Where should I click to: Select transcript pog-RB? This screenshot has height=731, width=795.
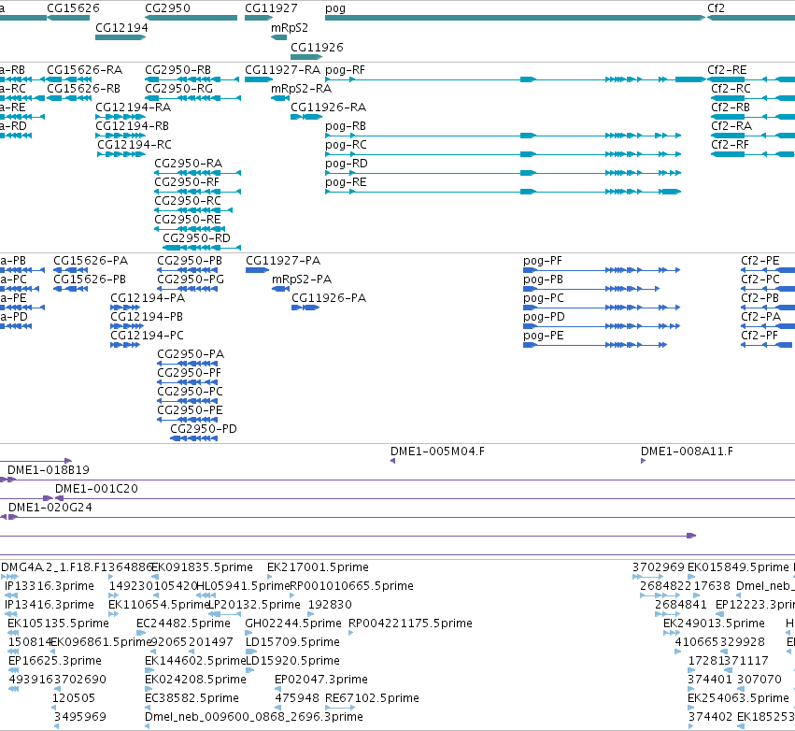pos(503,136)
